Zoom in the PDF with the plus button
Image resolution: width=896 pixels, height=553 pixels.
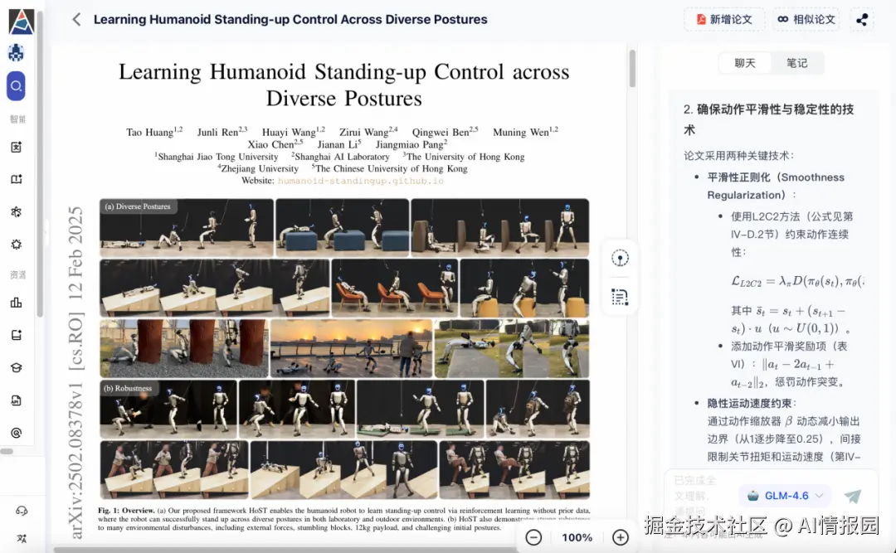621,537
